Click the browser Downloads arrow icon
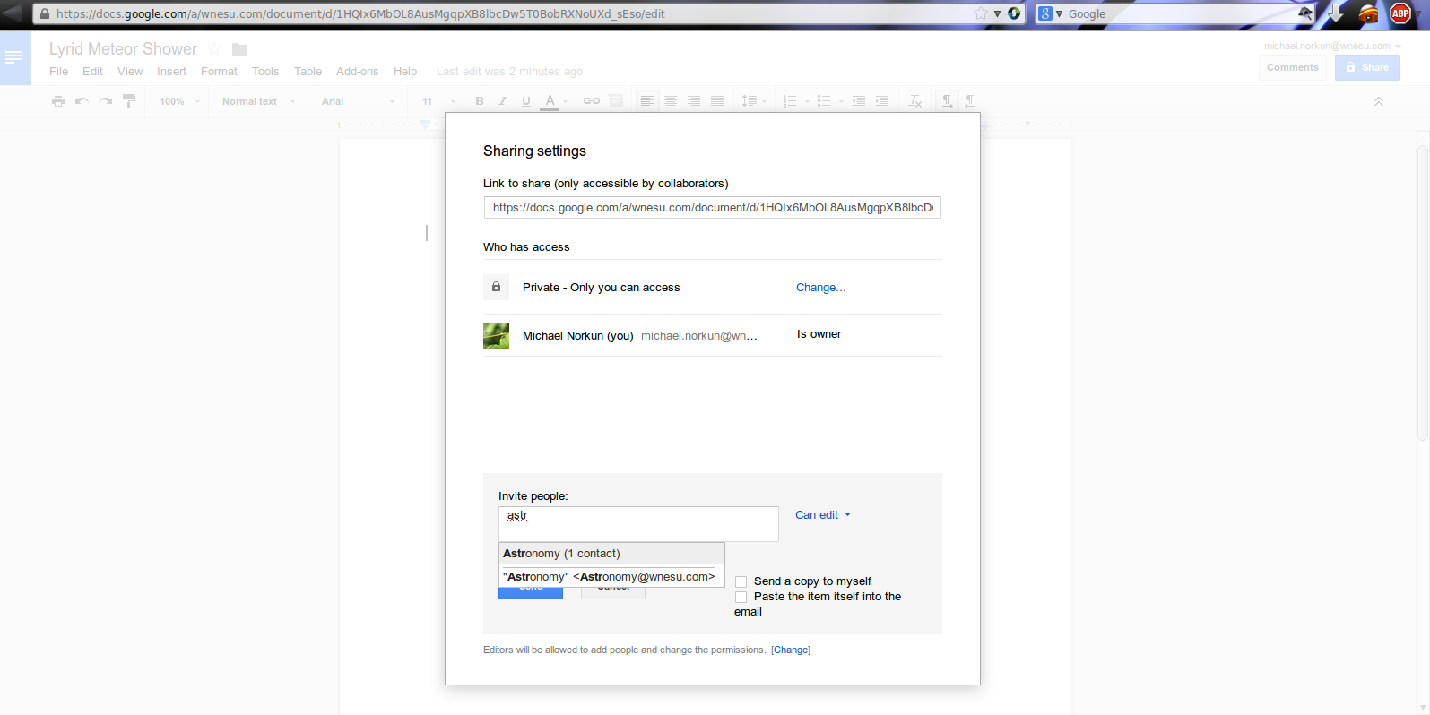This screenshot has width=1430, height=715. 1336,13
